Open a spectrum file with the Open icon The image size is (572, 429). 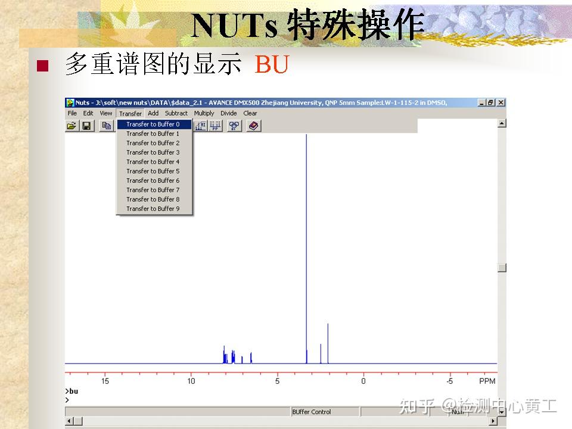[x=71, y=125]
